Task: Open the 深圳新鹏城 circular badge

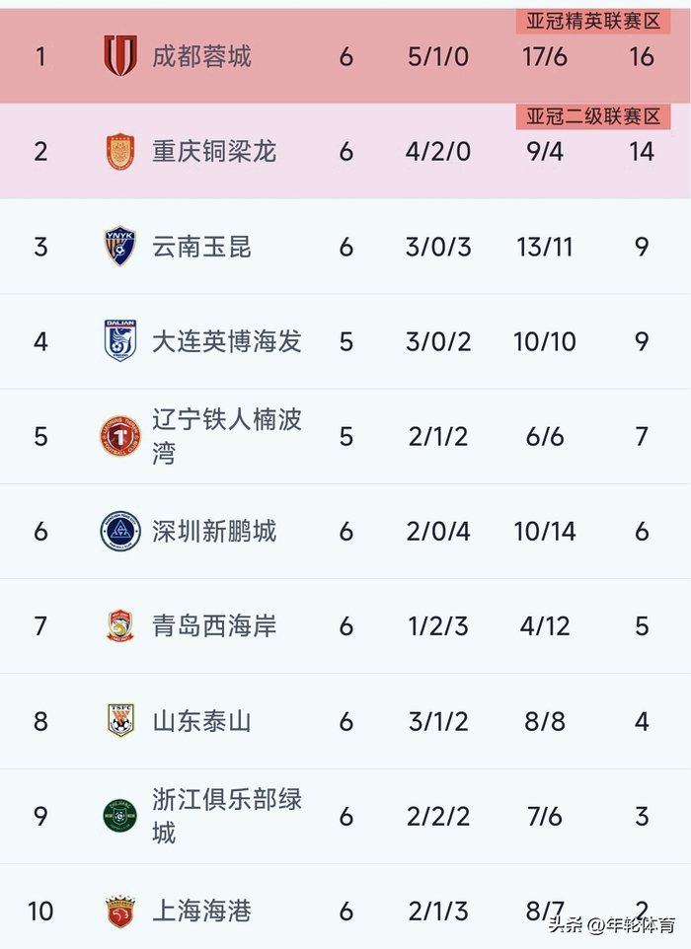Action: point(120,531)
